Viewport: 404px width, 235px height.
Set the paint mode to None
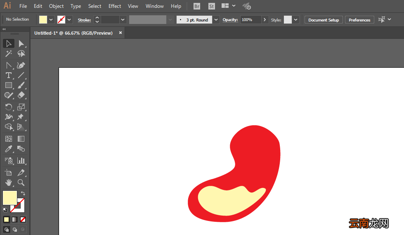(x=23, y=220)
